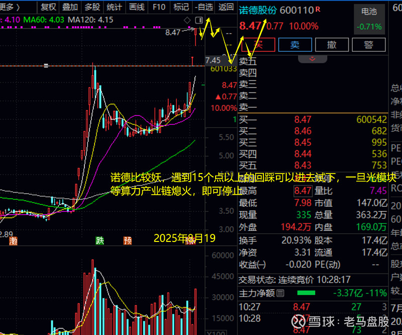
Task: Click the 收益(一) -0.020 value
Action: click(298, 265)
